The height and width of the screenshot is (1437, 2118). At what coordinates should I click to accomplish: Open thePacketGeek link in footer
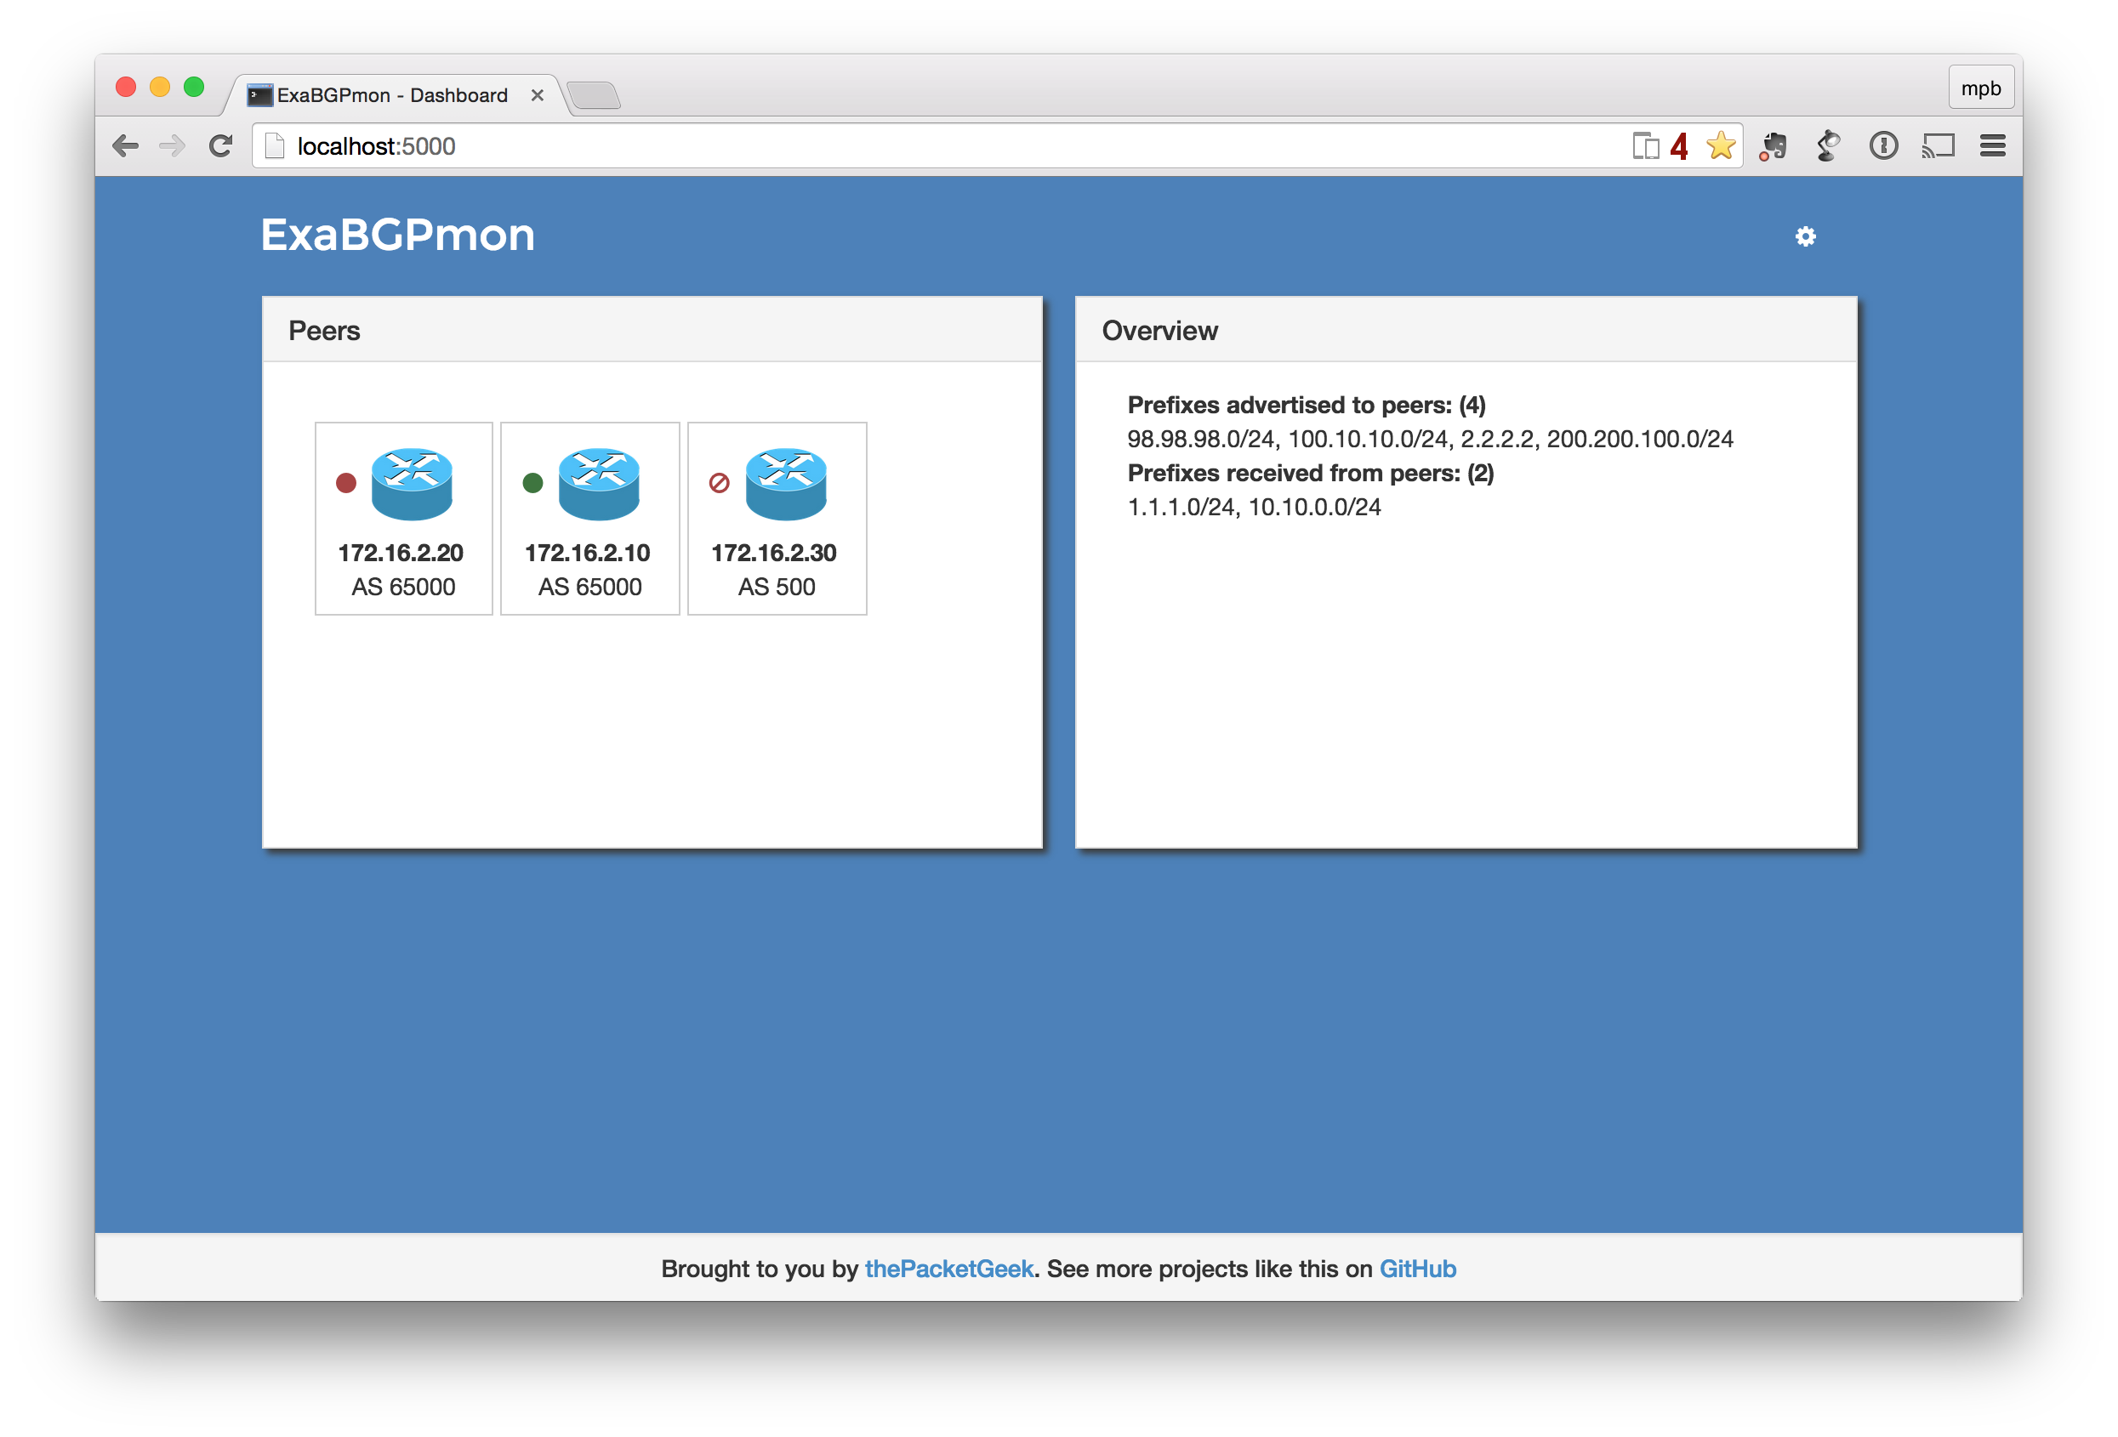click(948, 1269)
